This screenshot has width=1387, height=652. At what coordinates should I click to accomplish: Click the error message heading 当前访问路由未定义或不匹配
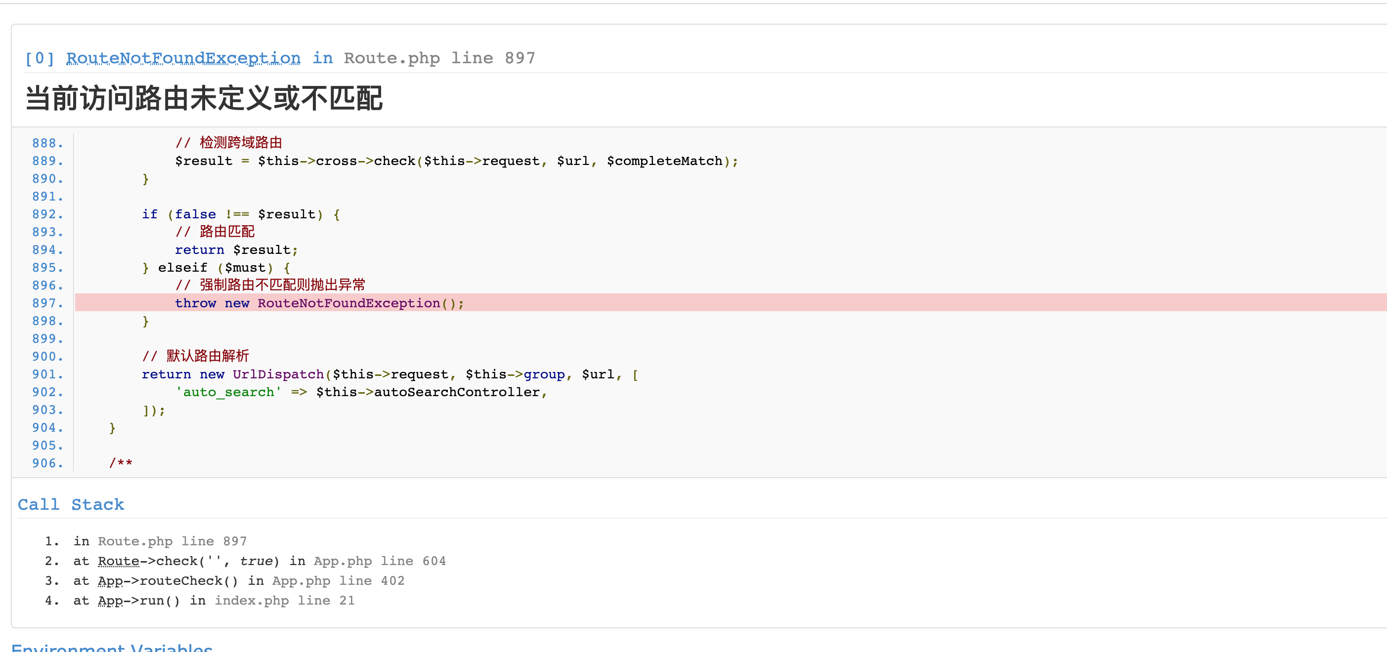pyautogui.click(x=204, y=98)
